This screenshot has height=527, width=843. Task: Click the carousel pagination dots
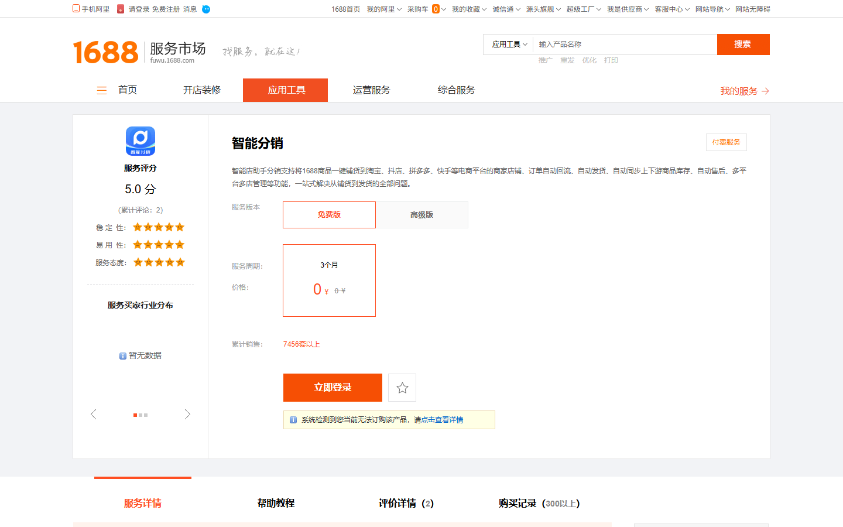tap(140, 415)
